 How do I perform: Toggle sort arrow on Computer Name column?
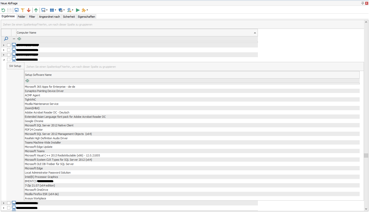[255, 33]
